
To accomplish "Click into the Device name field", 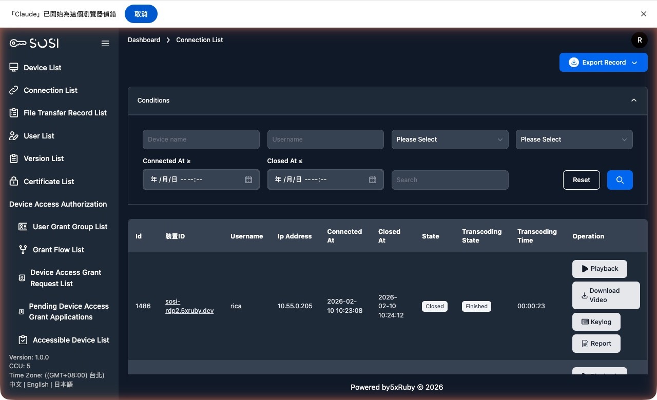I will (201, 139).
